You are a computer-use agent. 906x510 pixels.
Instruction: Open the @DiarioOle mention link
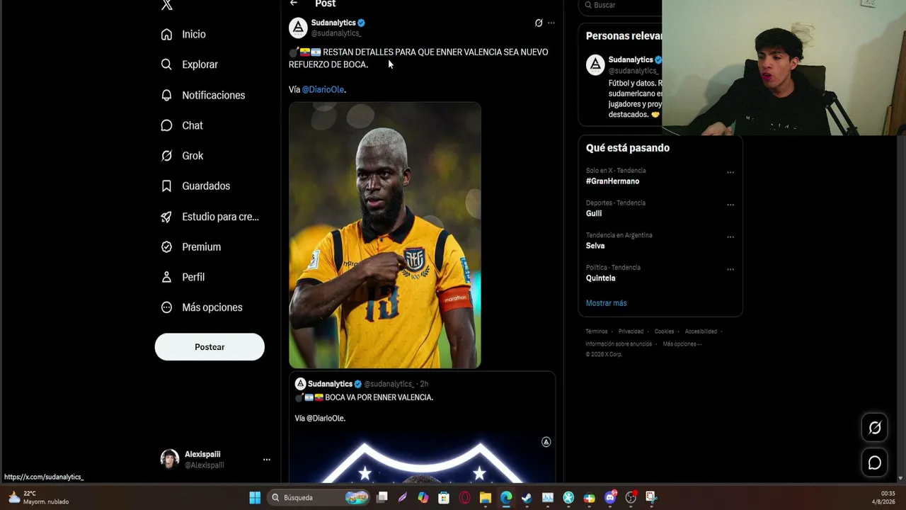tap(323, 90)
